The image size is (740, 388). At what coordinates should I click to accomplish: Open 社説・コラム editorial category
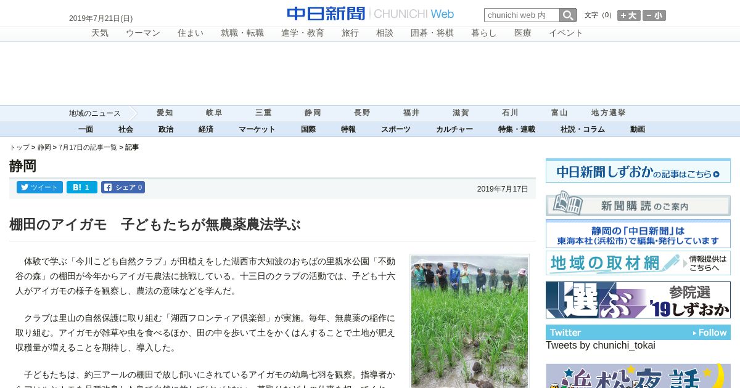click(583, 129)
